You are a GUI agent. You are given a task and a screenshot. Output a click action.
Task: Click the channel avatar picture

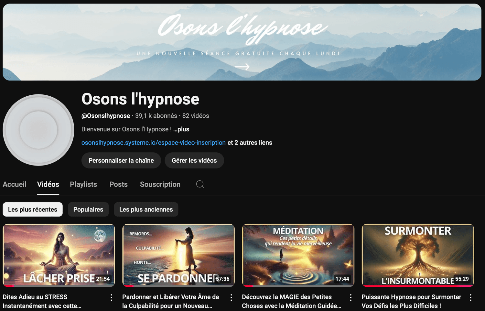(x=38, y=130)
